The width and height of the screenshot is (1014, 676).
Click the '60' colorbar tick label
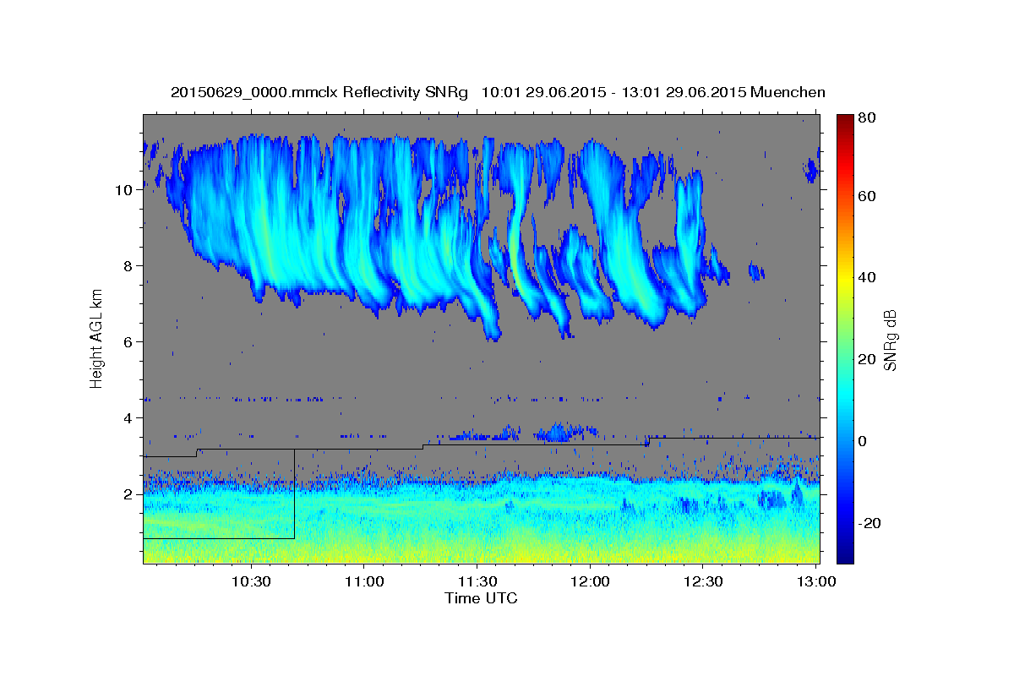[869, 196]
